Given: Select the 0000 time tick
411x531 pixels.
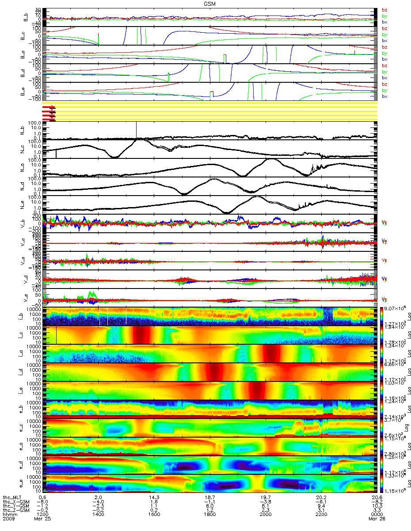Looking at the screenshot, I should 377,515.
